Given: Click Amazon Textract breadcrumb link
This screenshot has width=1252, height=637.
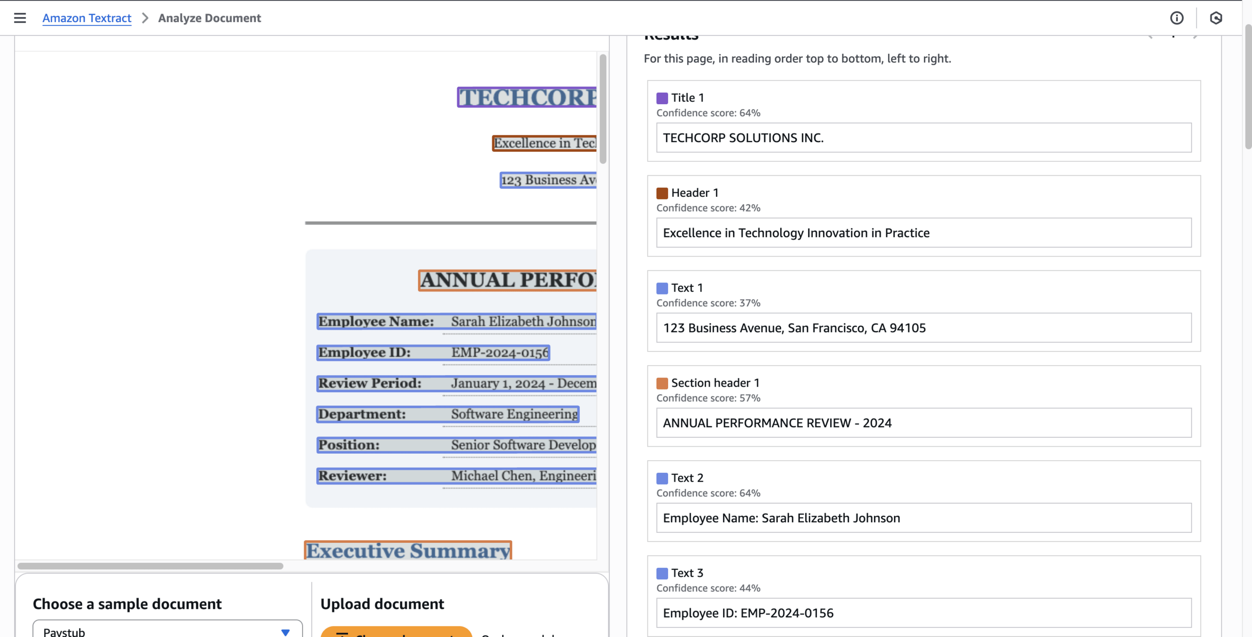Looking at the screenshot, I should (87, 18).
